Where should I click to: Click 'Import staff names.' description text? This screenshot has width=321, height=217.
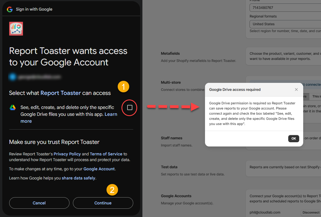[x=177, y=145]
